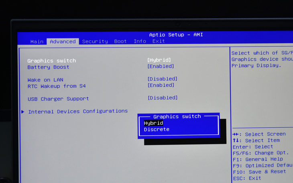Click the USB Charger Support label
293x183 pixels.
pos(58,99)
